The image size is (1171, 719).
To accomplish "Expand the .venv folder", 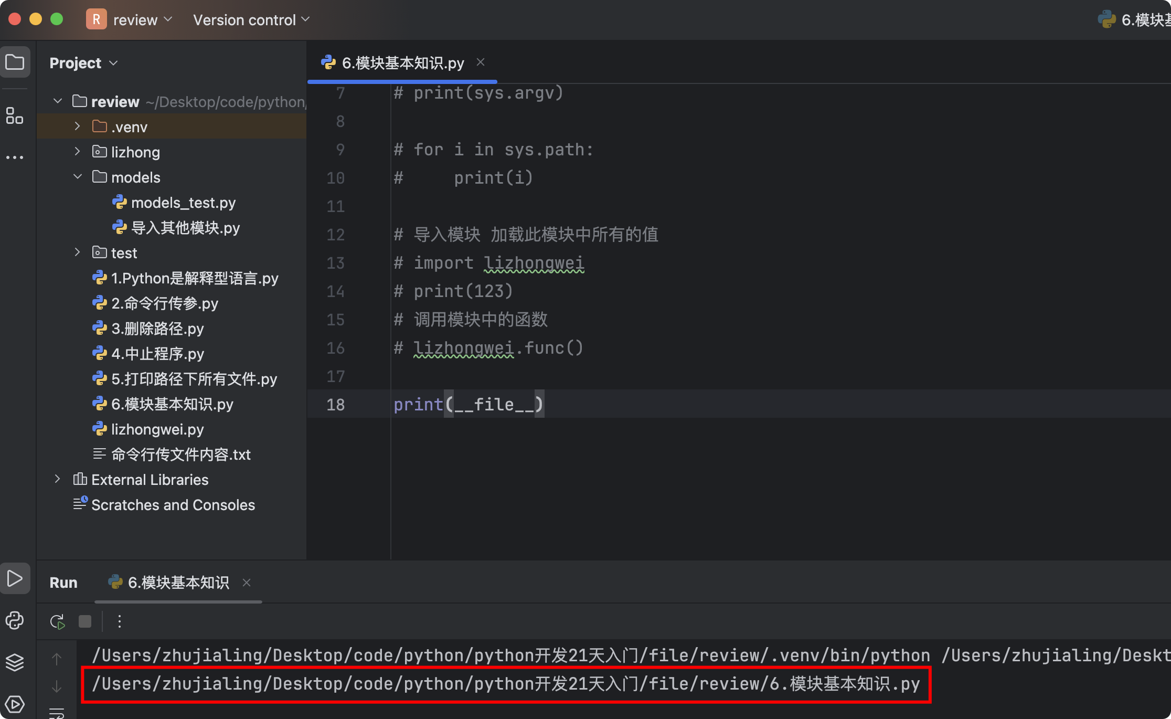I will (77, 126).
